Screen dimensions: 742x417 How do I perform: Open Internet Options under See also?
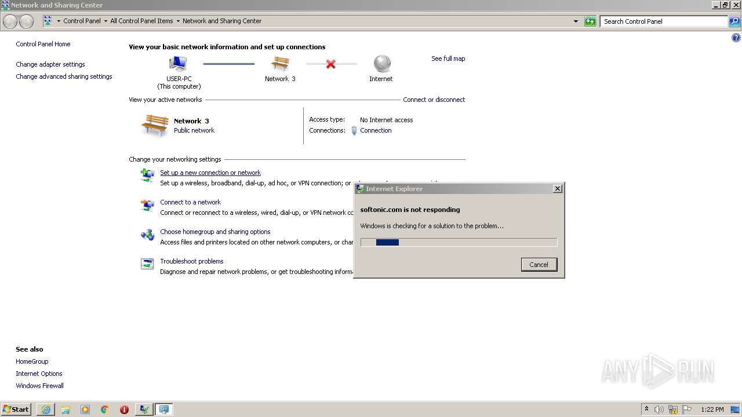click(x=39, y=374)
